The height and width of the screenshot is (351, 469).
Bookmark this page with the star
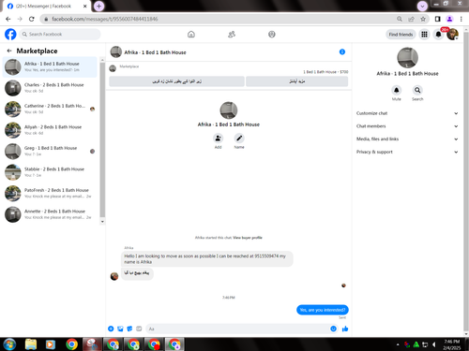click(423, 19)
